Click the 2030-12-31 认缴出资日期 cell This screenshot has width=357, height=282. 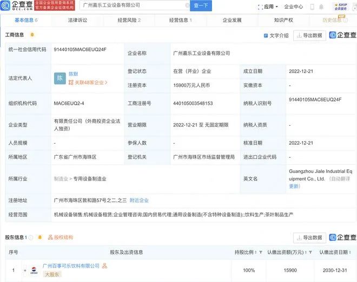coord(335,271)
